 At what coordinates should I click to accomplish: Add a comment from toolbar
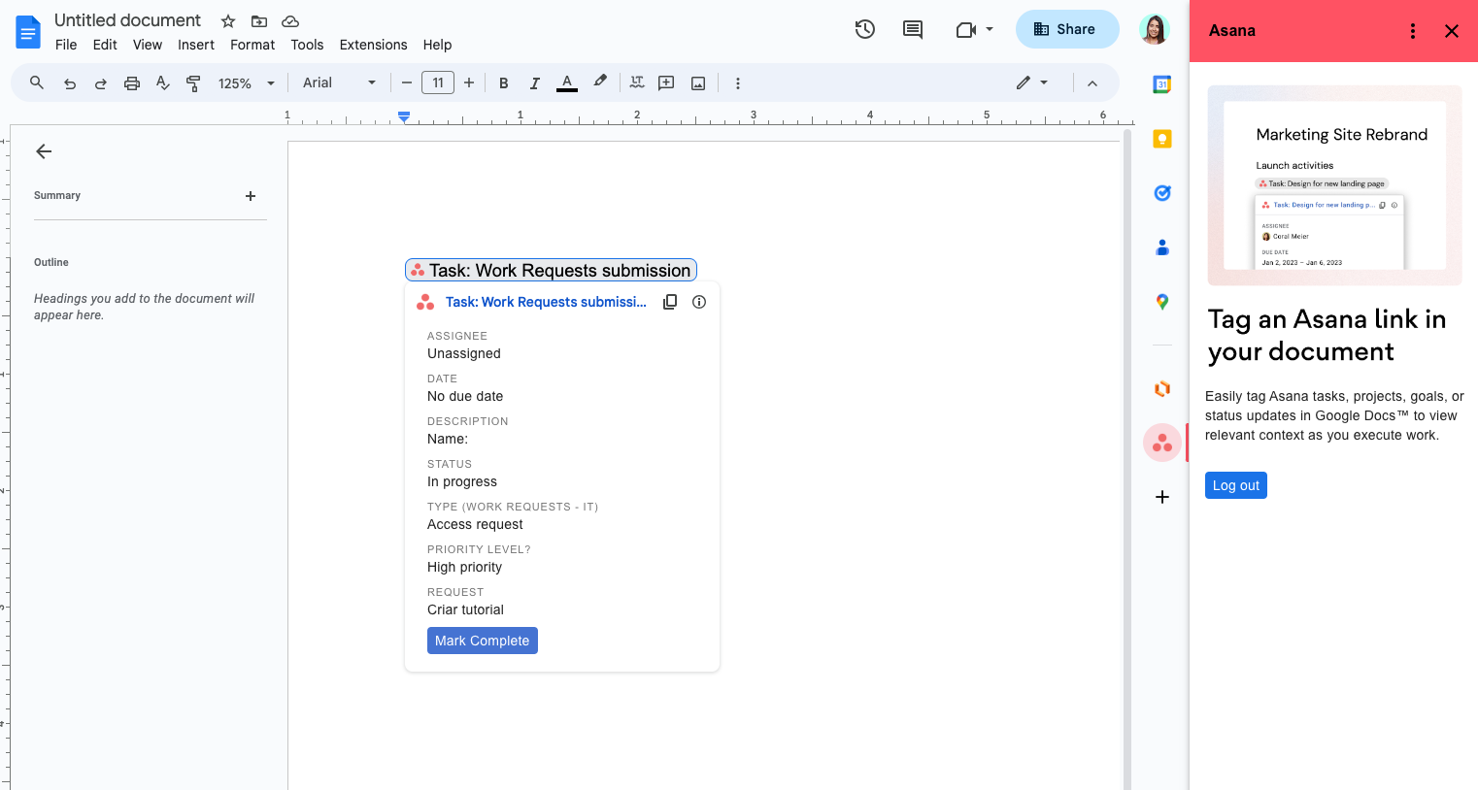tap(666, 83)
